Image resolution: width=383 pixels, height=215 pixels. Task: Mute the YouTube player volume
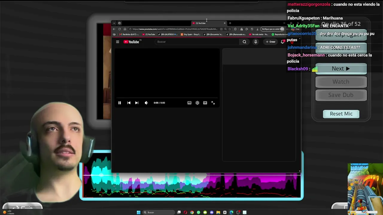pyautogui.click(x=146, y=103)
